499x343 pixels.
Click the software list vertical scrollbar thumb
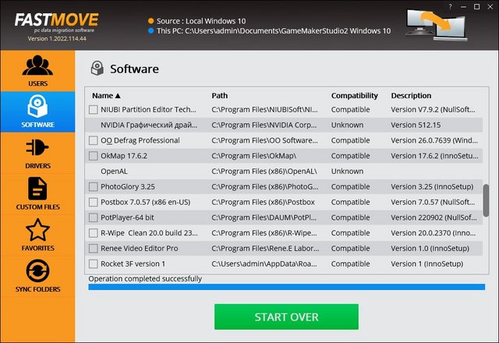tap(486, 200)
